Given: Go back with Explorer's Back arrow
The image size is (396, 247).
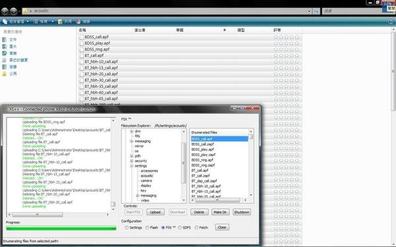Looking at the screenshot, I should click(5, 11).
